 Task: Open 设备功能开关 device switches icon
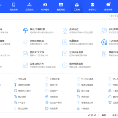coord(25,65)
